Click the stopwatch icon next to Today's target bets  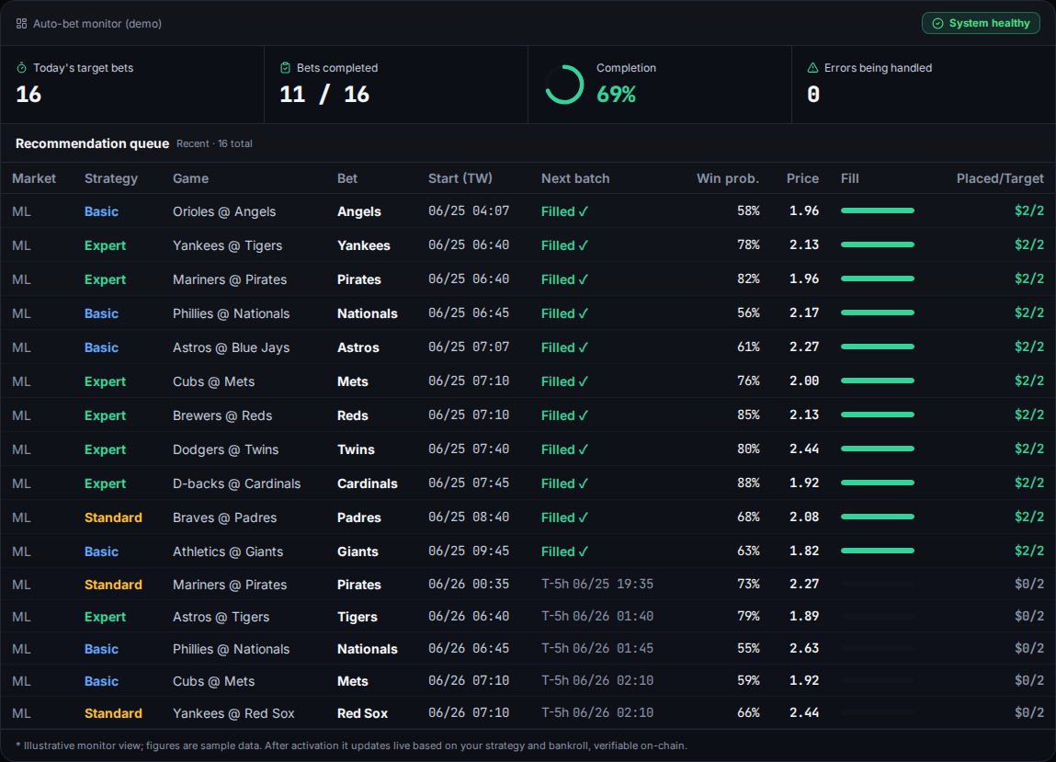pos(21,68)
